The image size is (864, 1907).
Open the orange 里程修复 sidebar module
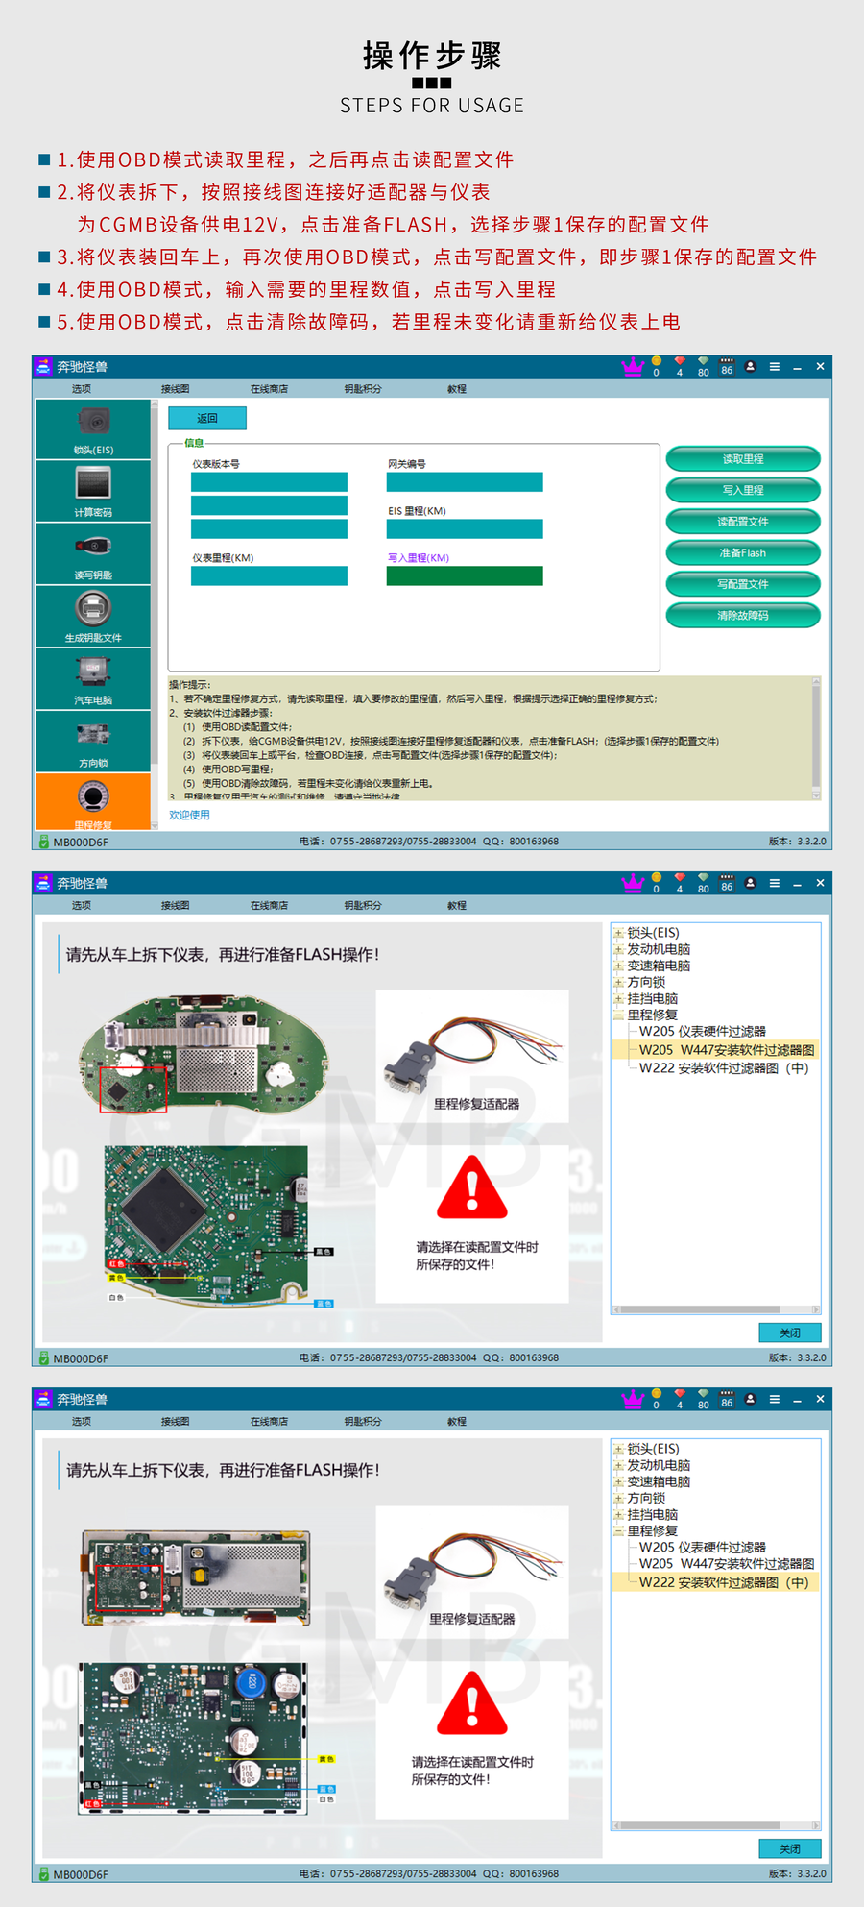click(93, 800)
